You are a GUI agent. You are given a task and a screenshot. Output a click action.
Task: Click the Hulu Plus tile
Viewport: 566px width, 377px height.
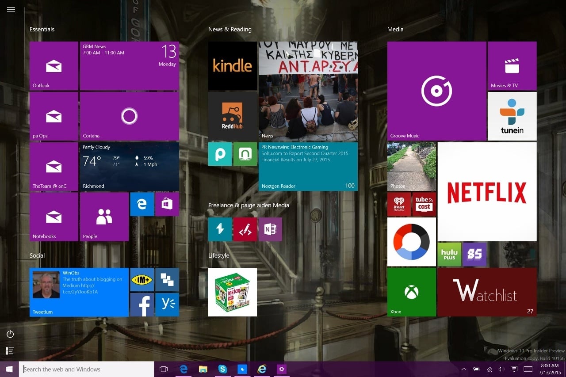tap(449, 254)
